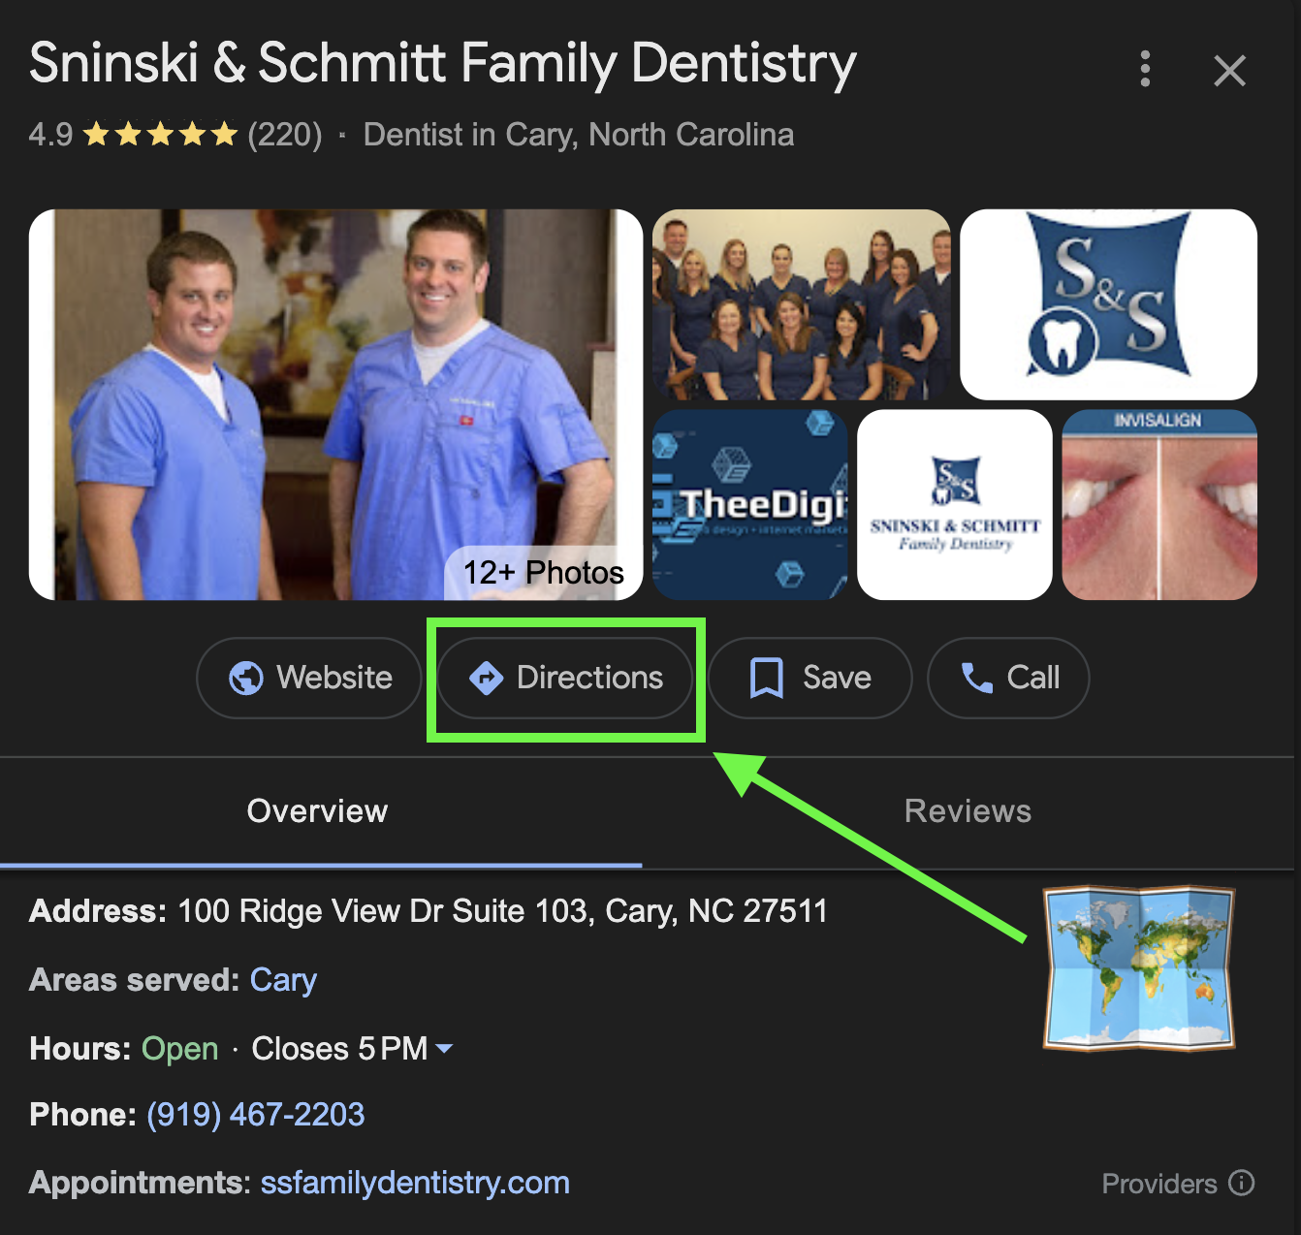
Task: Call the dental office
Action: (x=1008, y=678)
